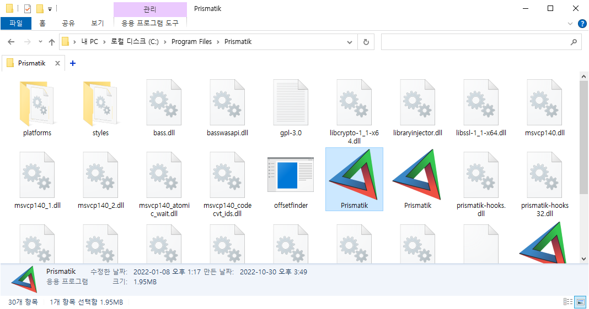Go up one folder level
The image size is (589, 309).
[52, 42]
